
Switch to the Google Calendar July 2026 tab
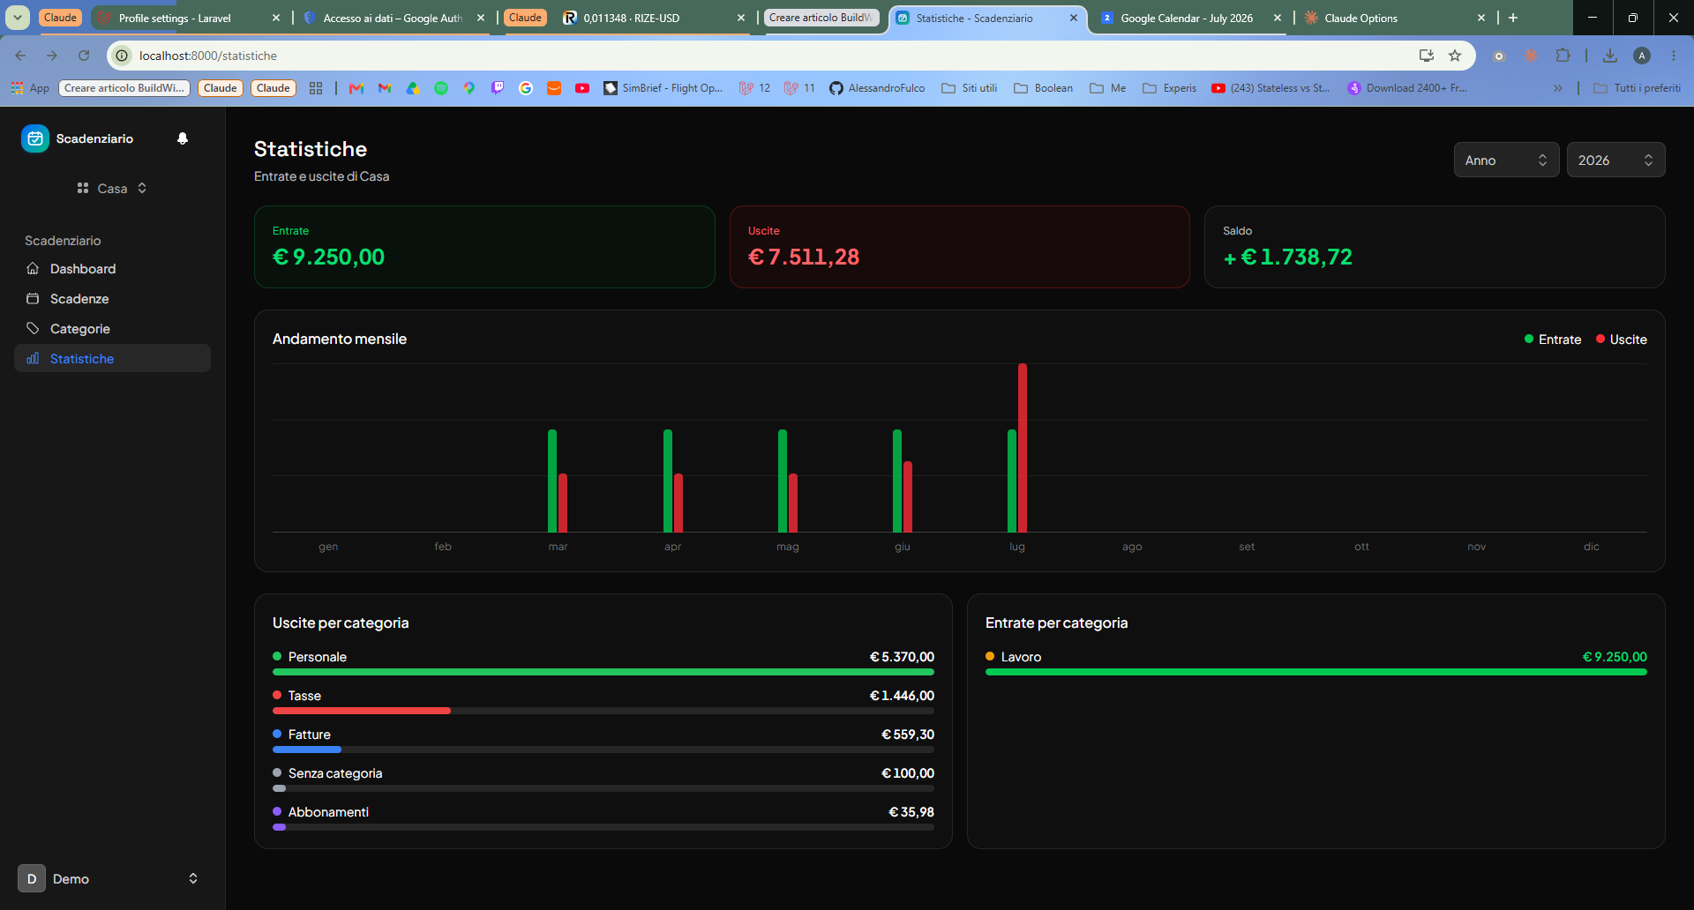(1189, 18)
